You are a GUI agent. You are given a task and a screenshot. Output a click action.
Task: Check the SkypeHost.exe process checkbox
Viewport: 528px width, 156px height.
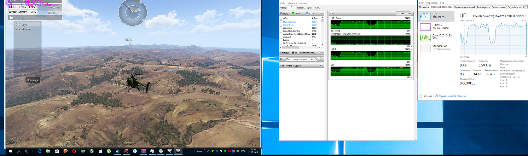tap(281, 22)
